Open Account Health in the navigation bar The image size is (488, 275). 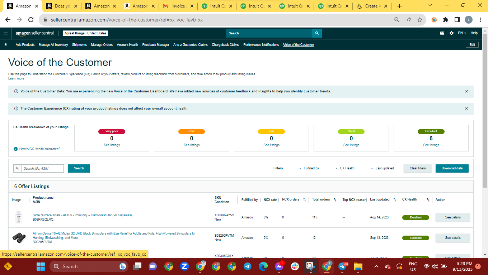point(127,45)
